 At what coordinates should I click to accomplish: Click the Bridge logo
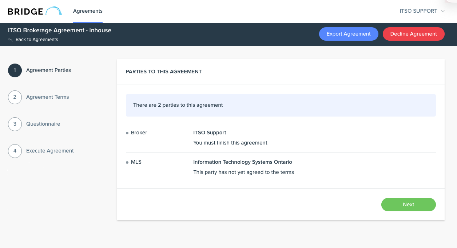pyautogui.click(x=35, y=11)
